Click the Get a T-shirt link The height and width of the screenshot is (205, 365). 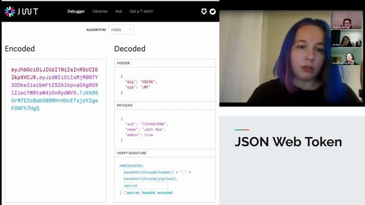(141, 11)
